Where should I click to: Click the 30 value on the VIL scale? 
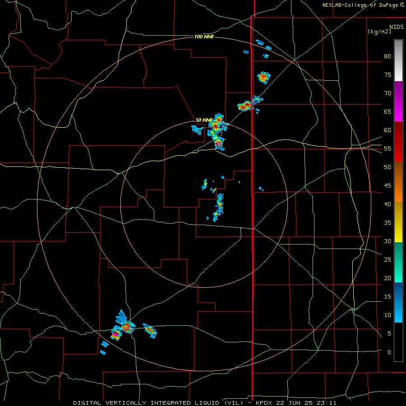(x=388, y=241)
